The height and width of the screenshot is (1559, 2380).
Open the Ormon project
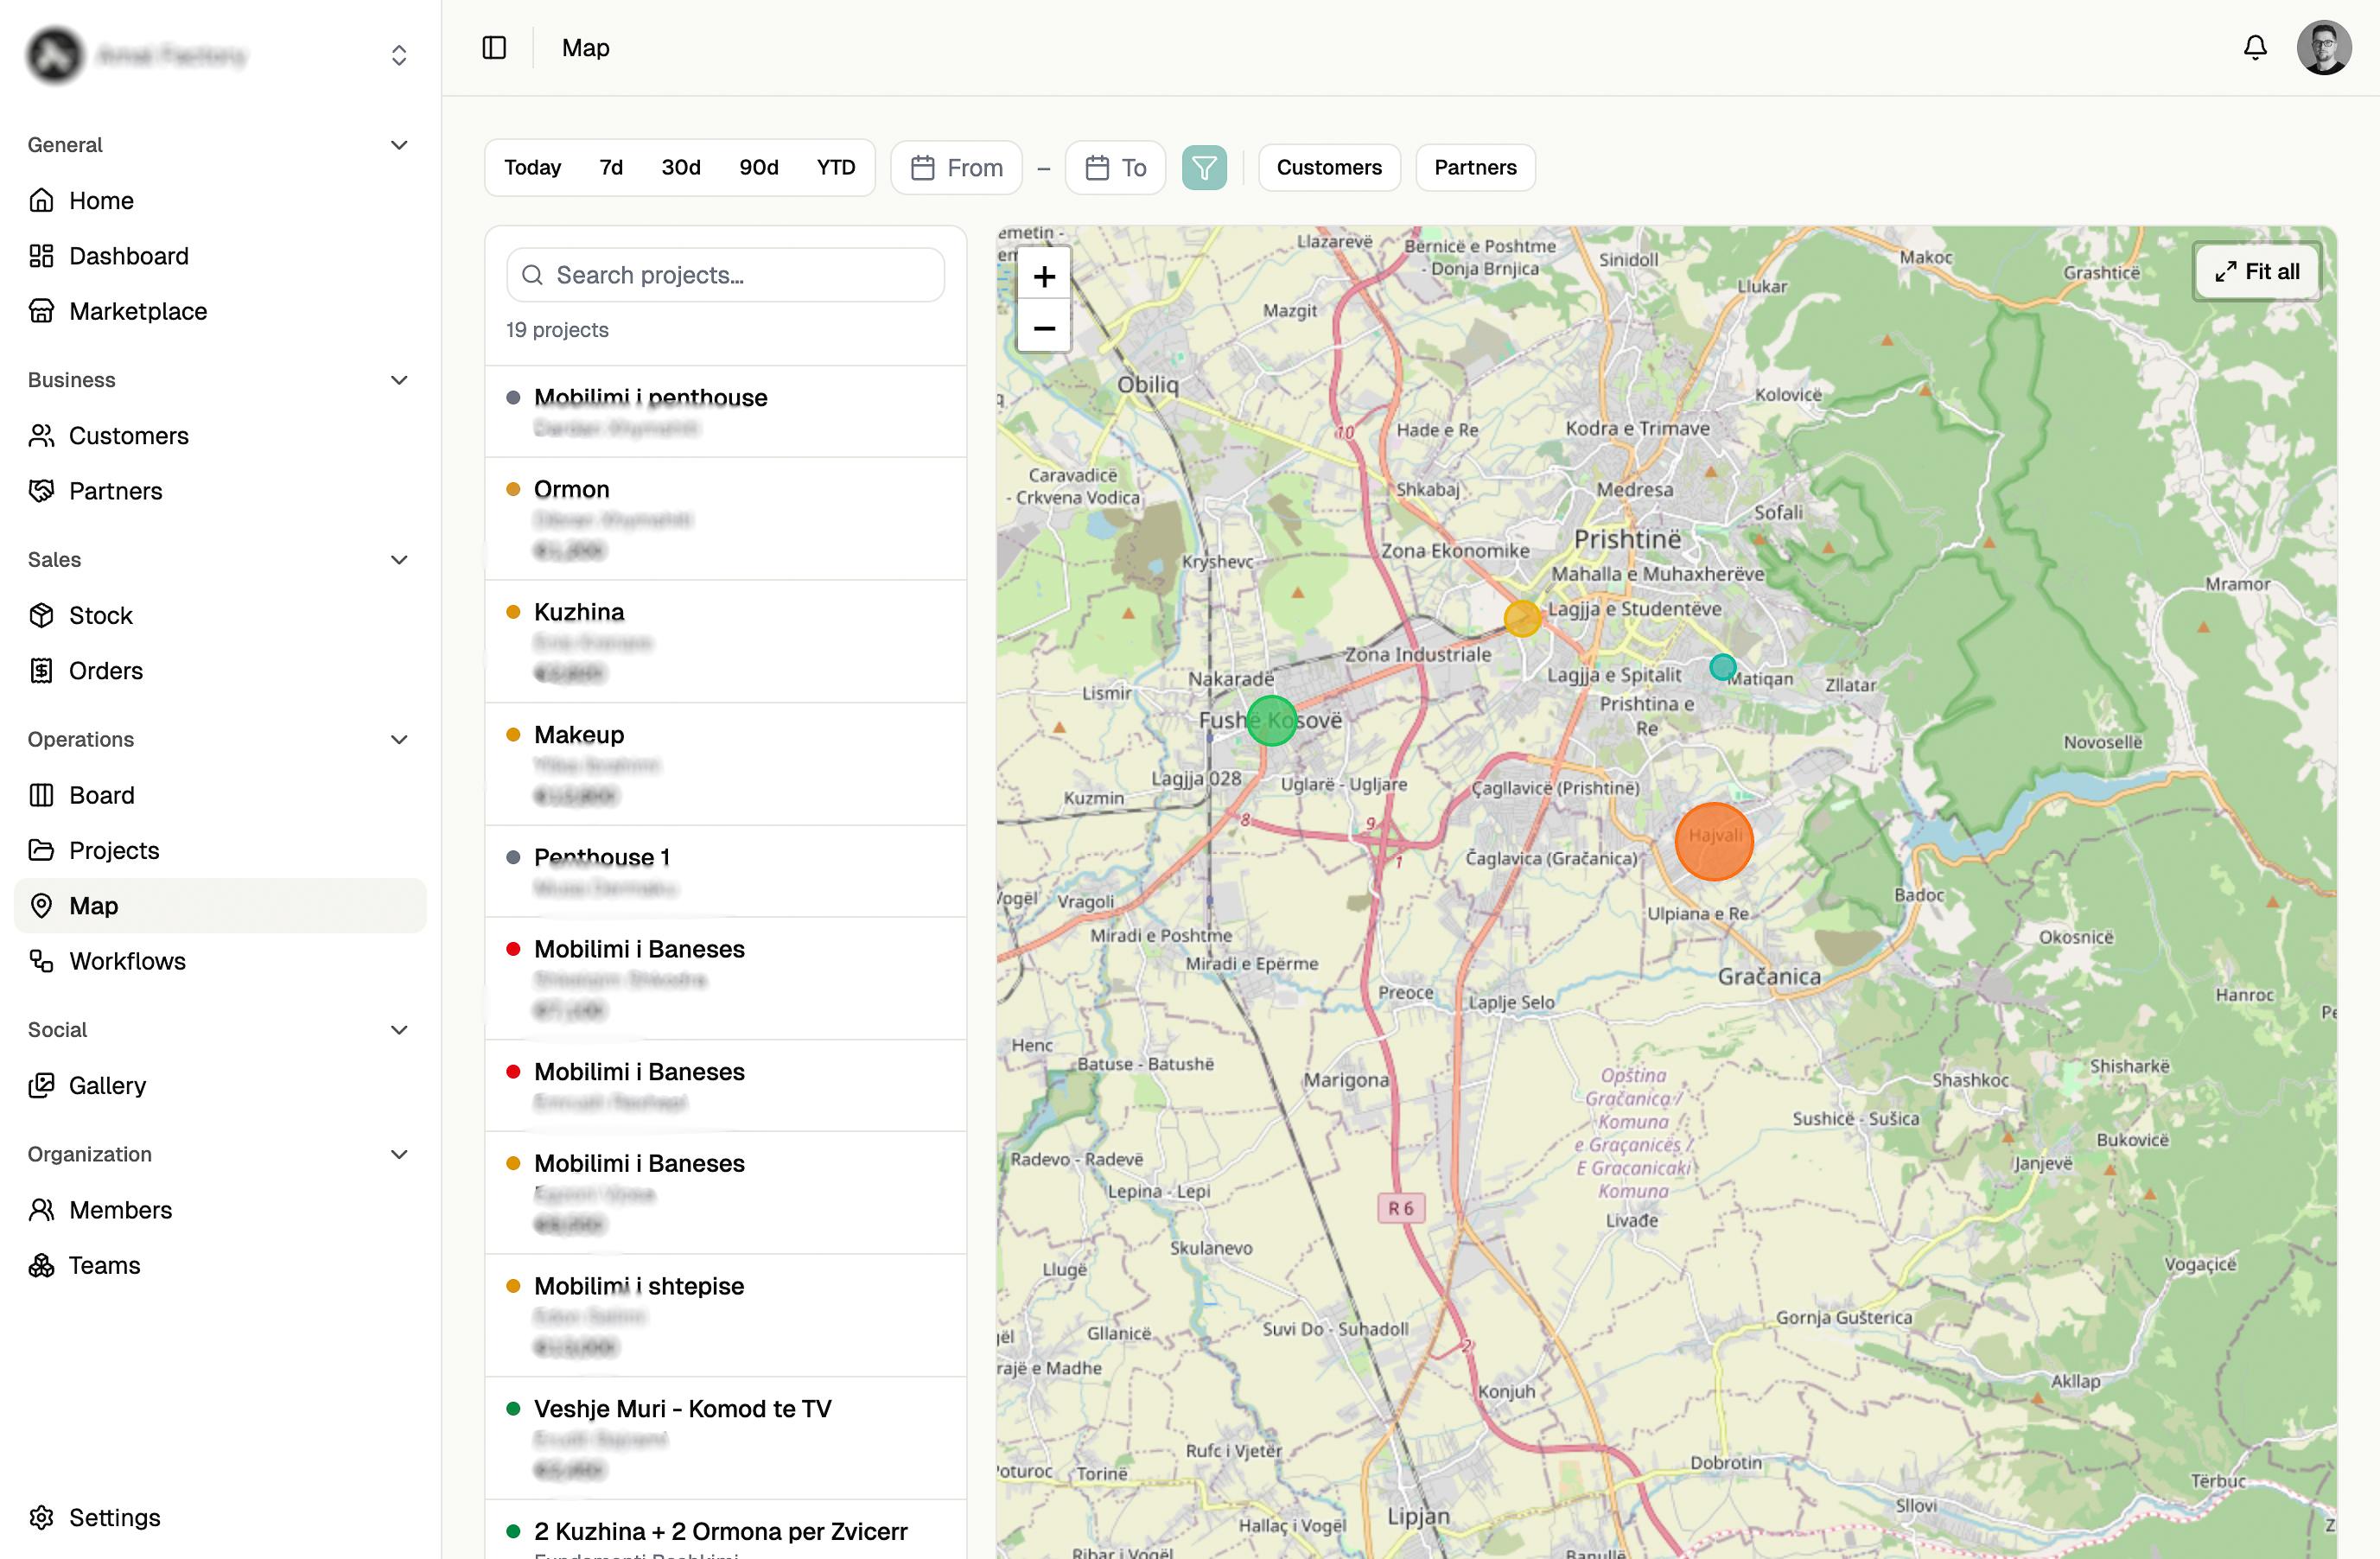[726, 519]
